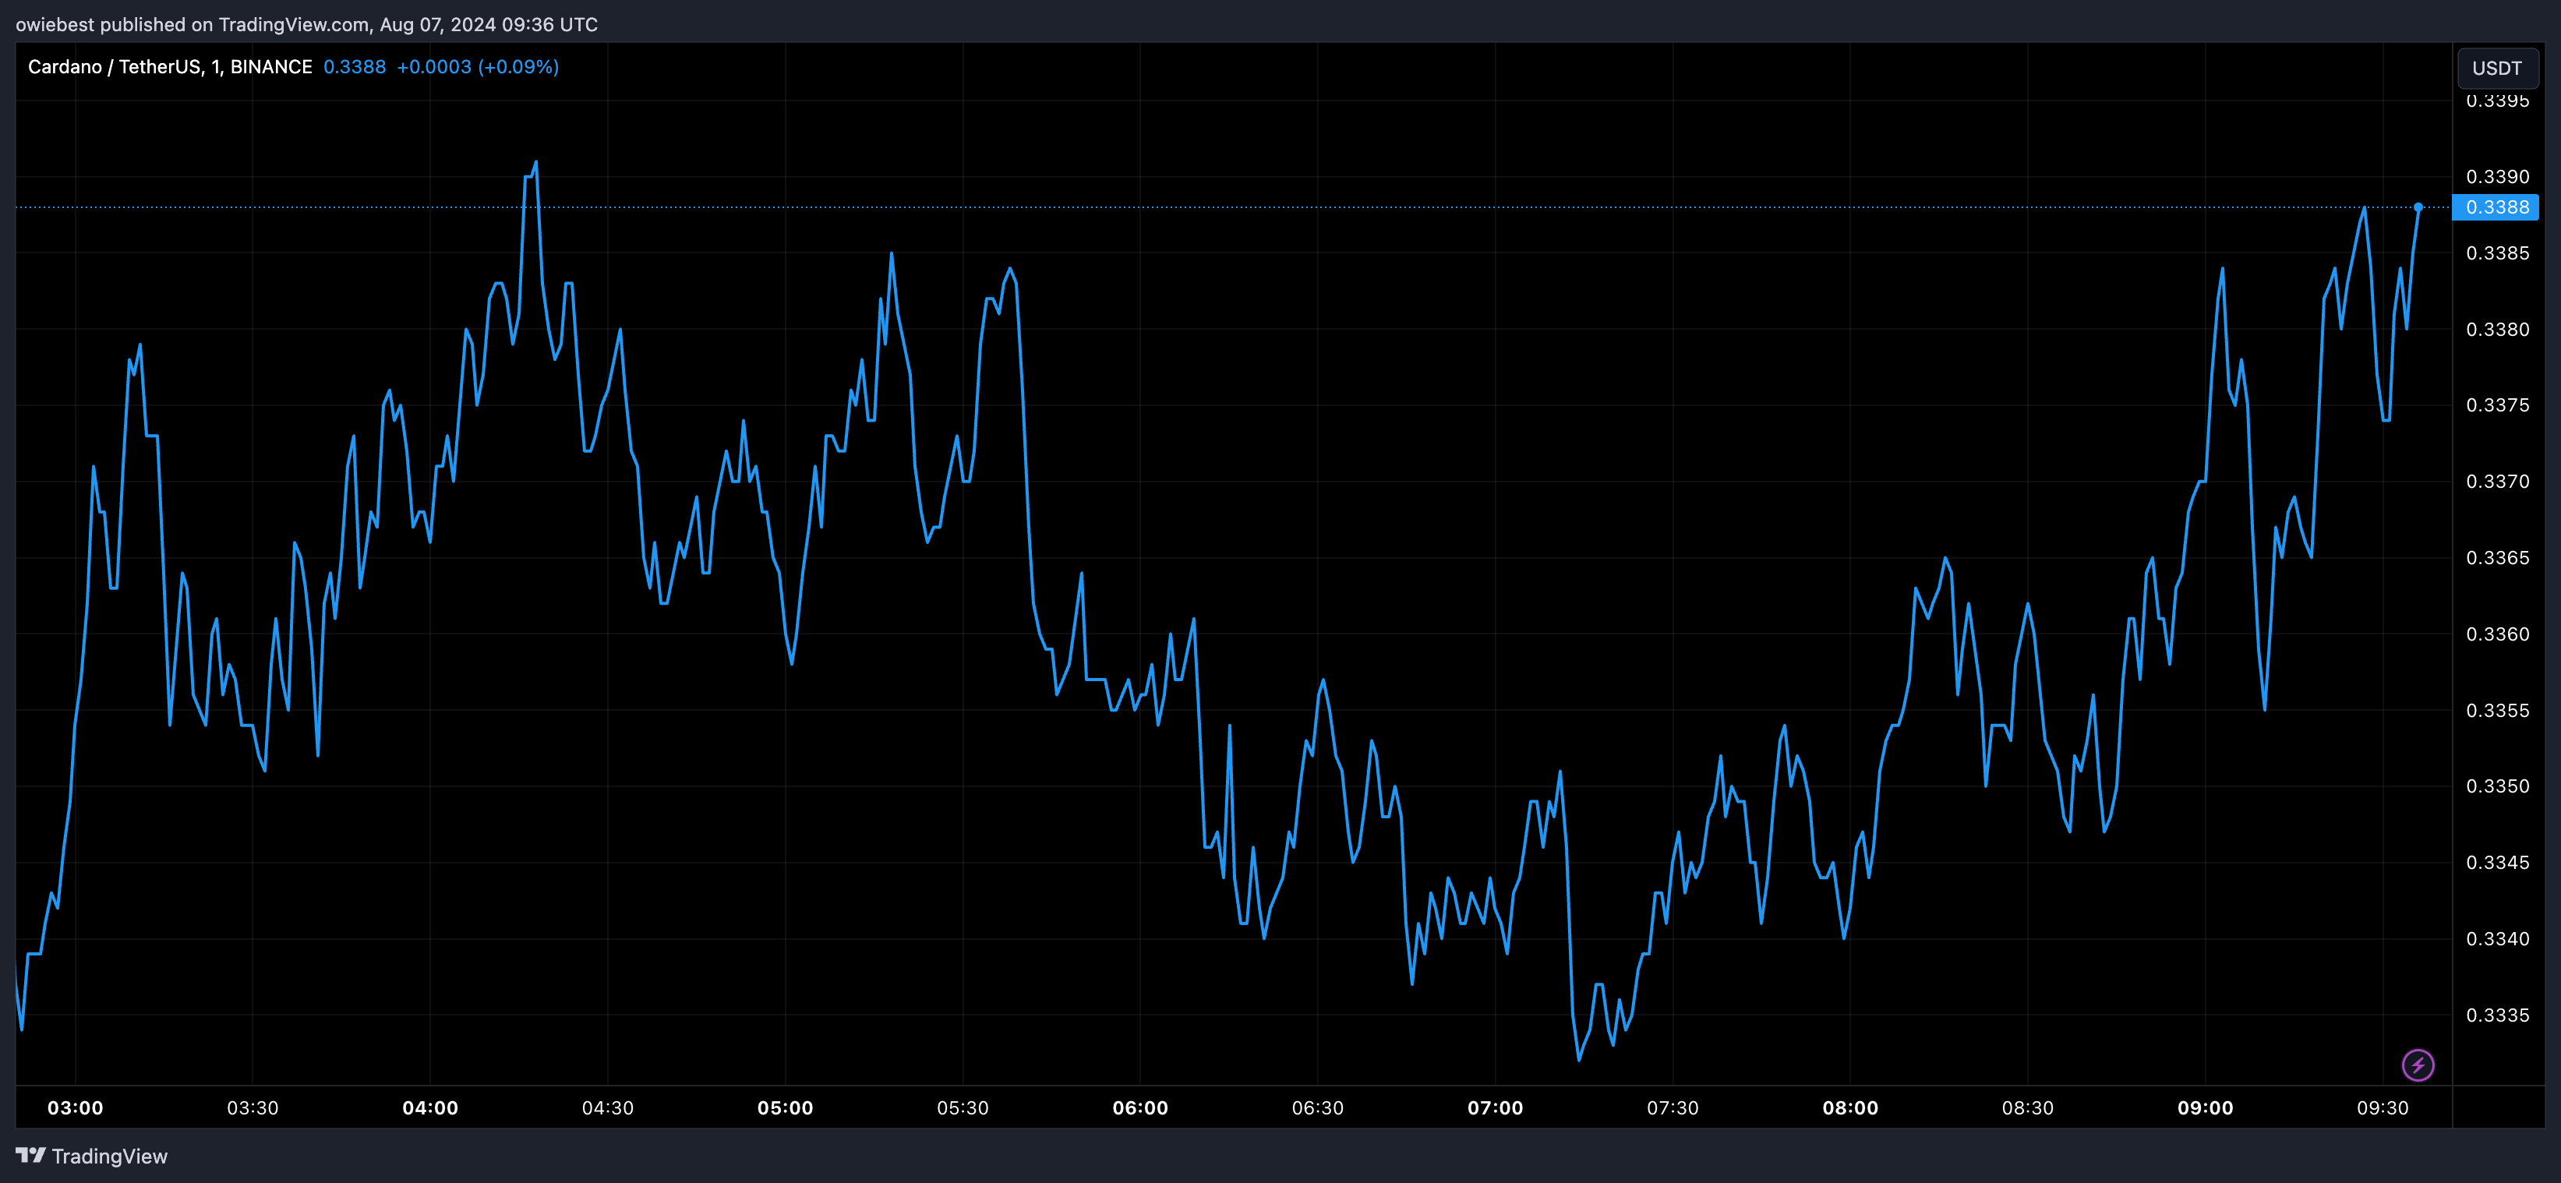
Task: Click the 0.3335 price axis label
Action: [2497, 1015]
